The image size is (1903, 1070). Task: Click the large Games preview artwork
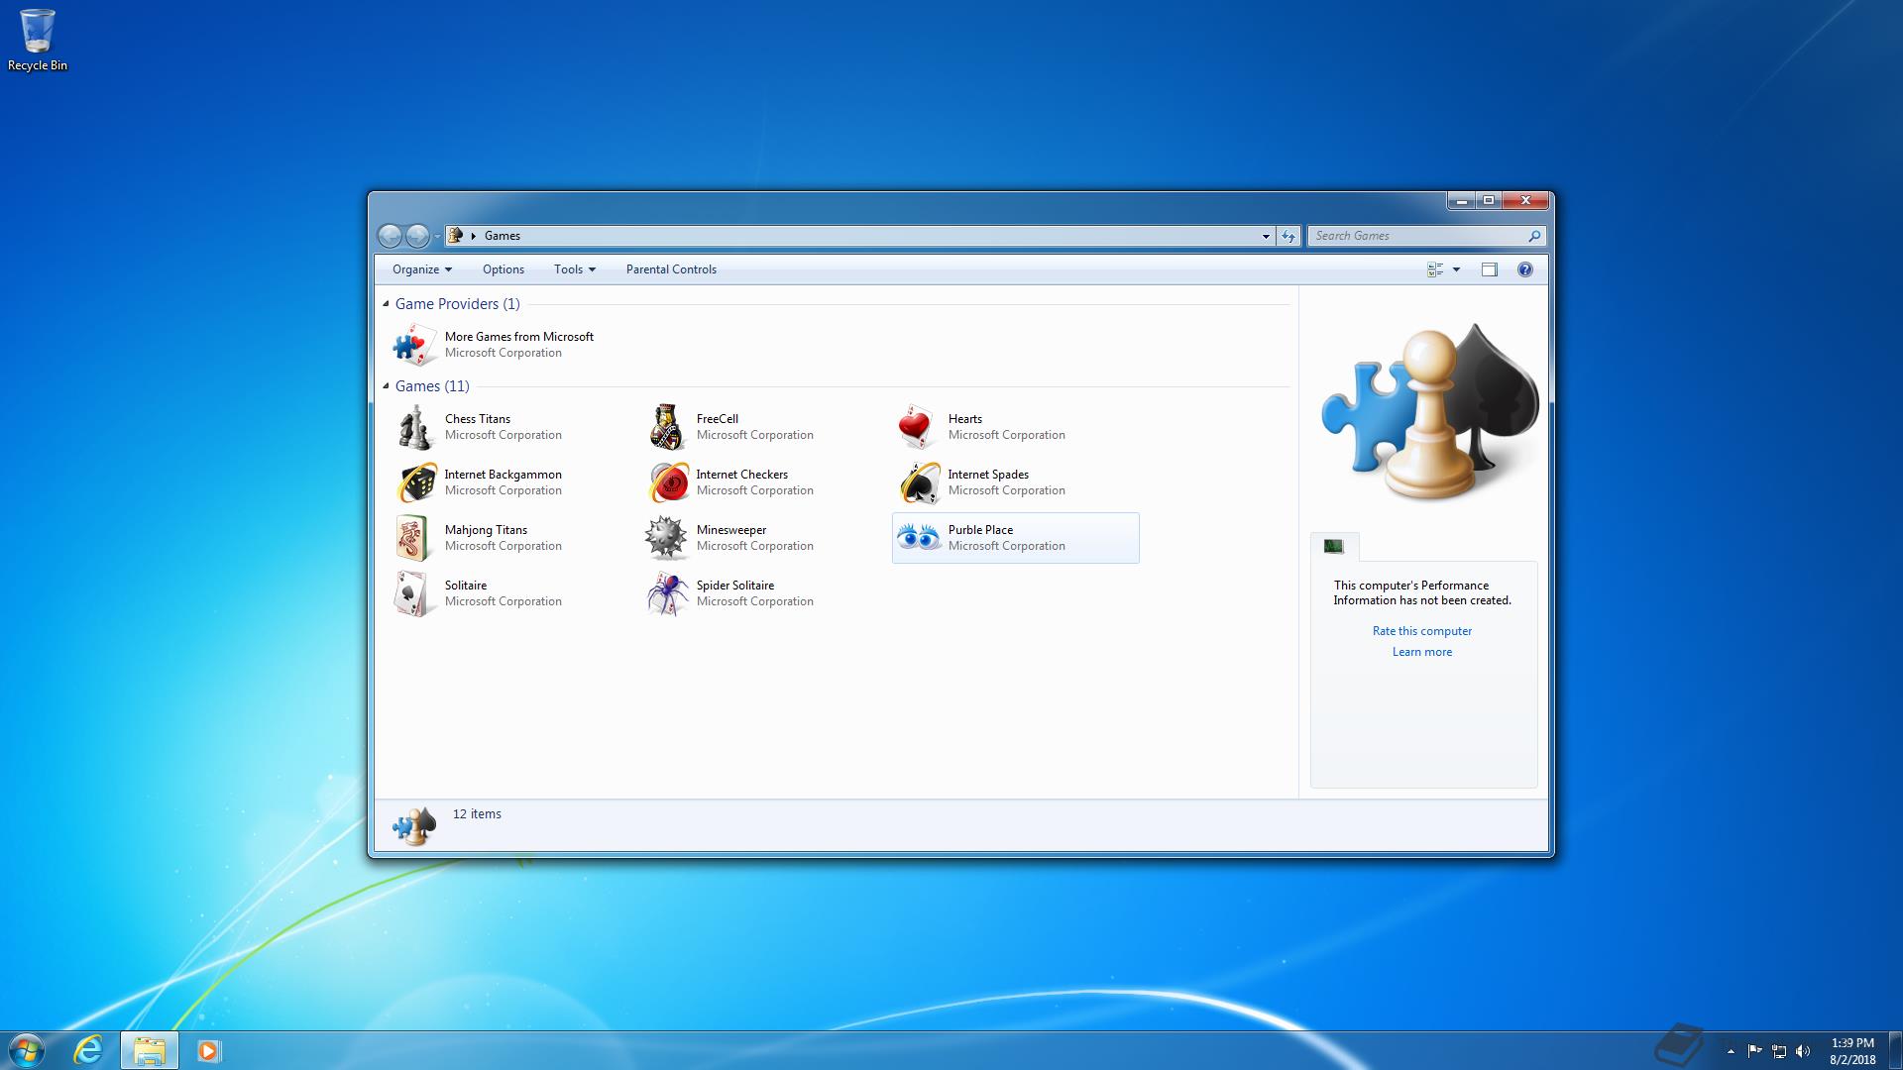click(1429, 411)
